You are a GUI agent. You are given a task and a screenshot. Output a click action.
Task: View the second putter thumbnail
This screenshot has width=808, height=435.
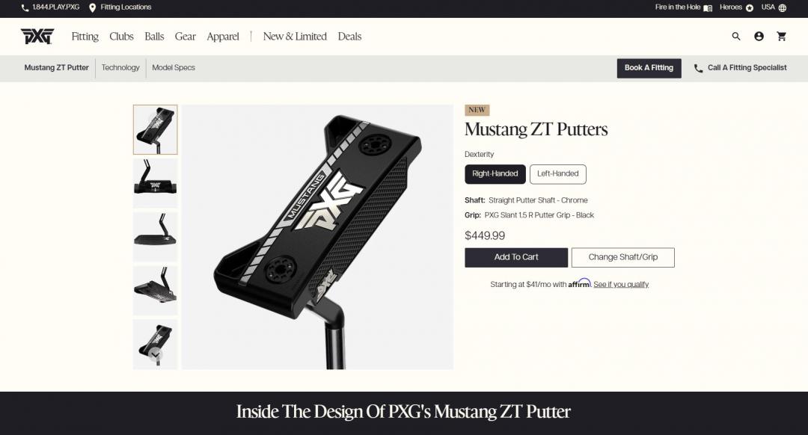pos(155,183)
